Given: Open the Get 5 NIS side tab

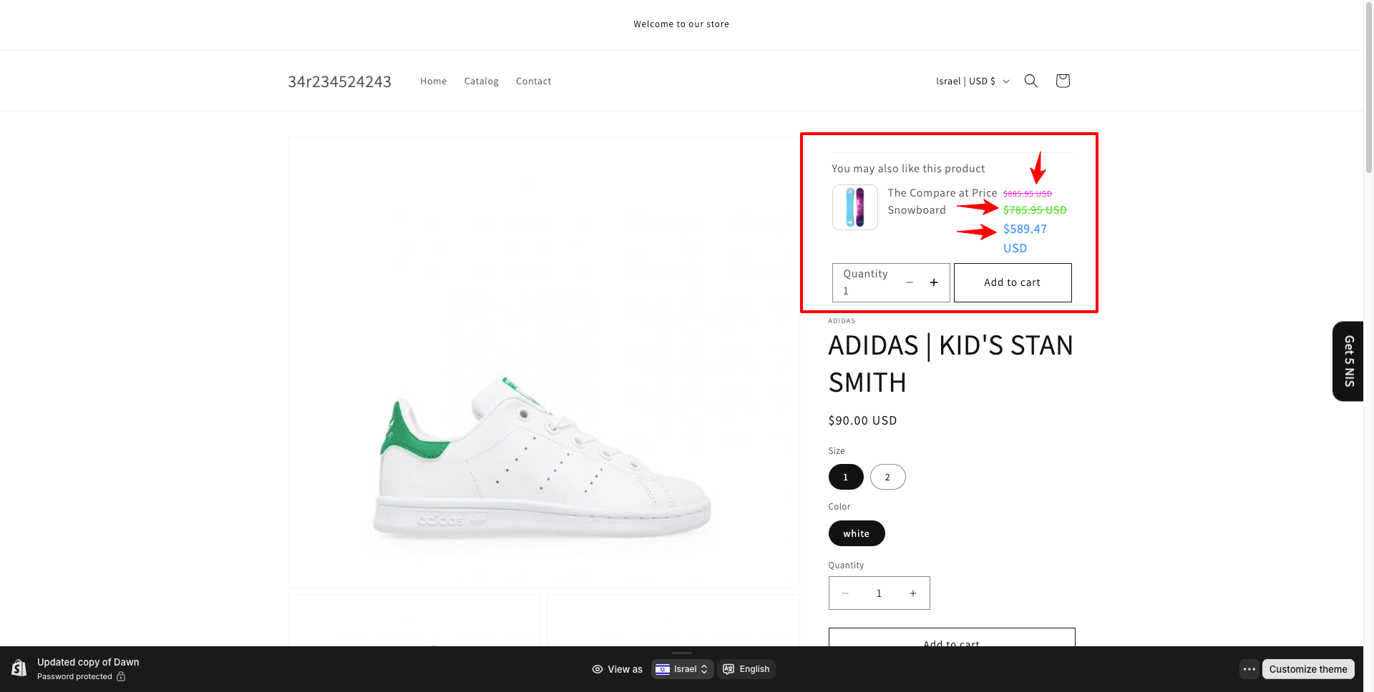Looking at the screenshot, I should coord(1348,361).
